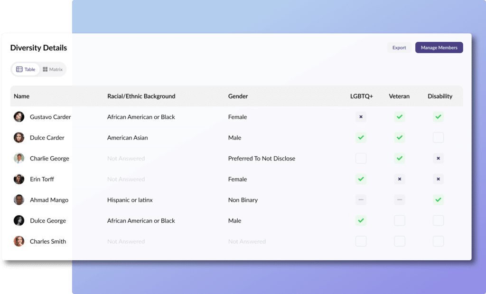The image size is (486, 294).
Task: Check Dulce George's Veteran checkbox
Action: click(x=400, y=220)
